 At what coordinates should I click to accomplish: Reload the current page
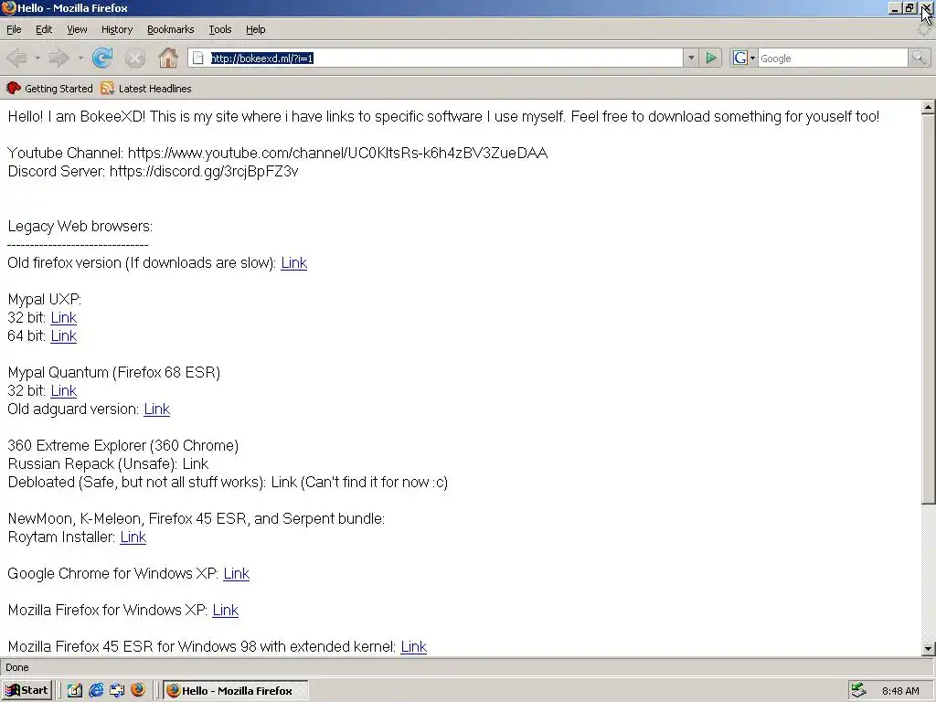102,58
